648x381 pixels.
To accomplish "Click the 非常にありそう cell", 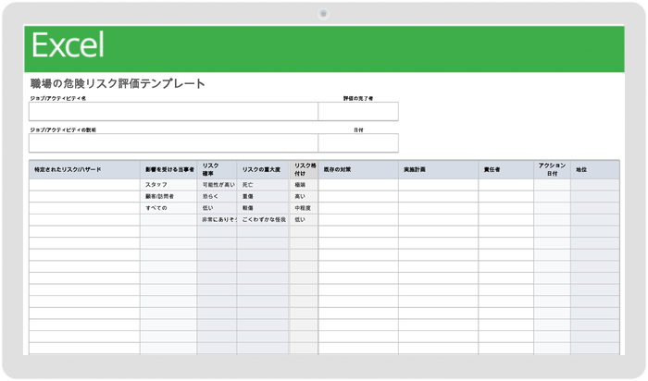I will pyautogui.click(x=217, y=219).
